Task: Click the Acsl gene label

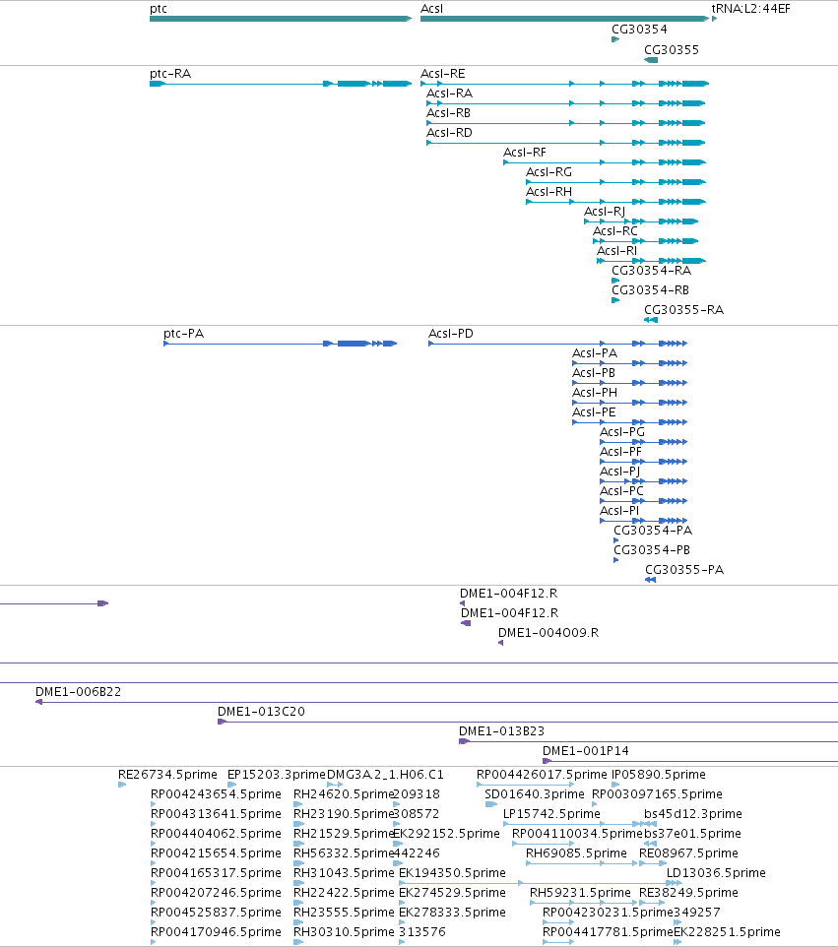Action: point(432,9)
